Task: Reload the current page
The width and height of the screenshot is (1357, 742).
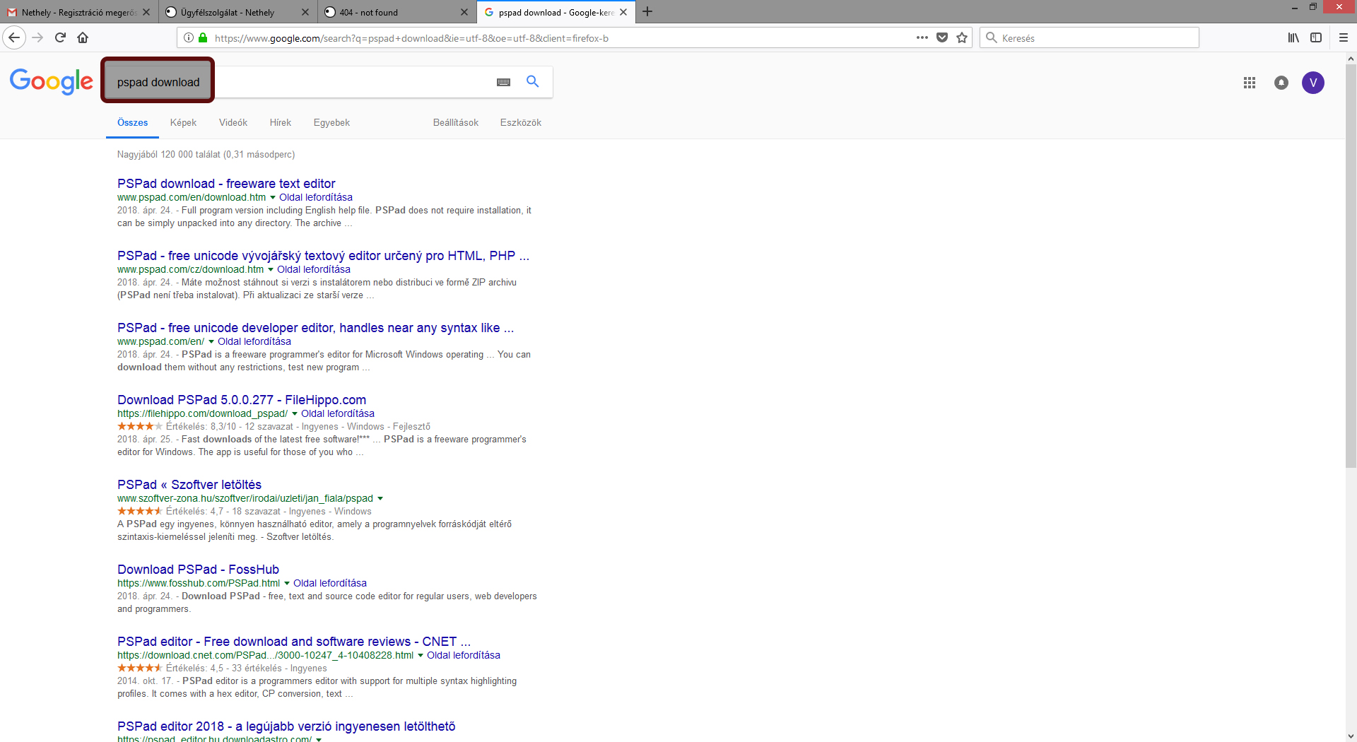Action: coord(60,38)
